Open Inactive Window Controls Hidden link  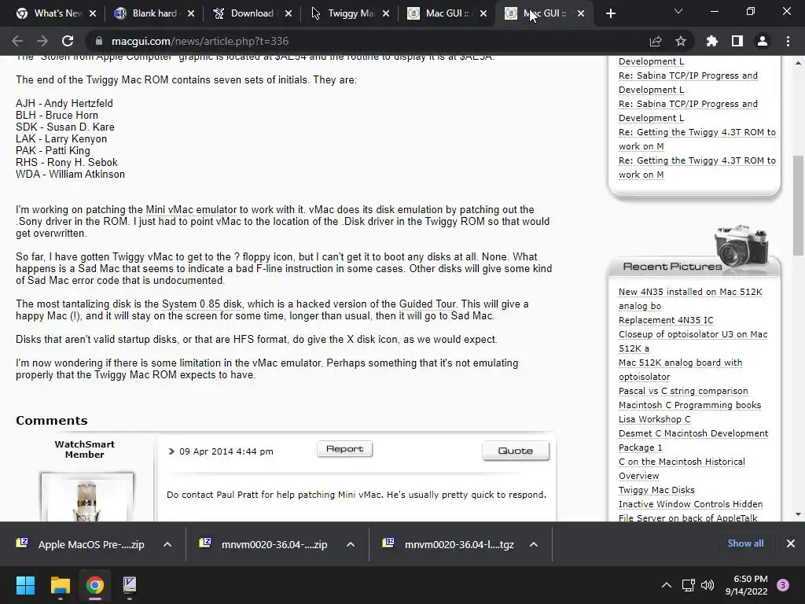[x=690, y=504]
